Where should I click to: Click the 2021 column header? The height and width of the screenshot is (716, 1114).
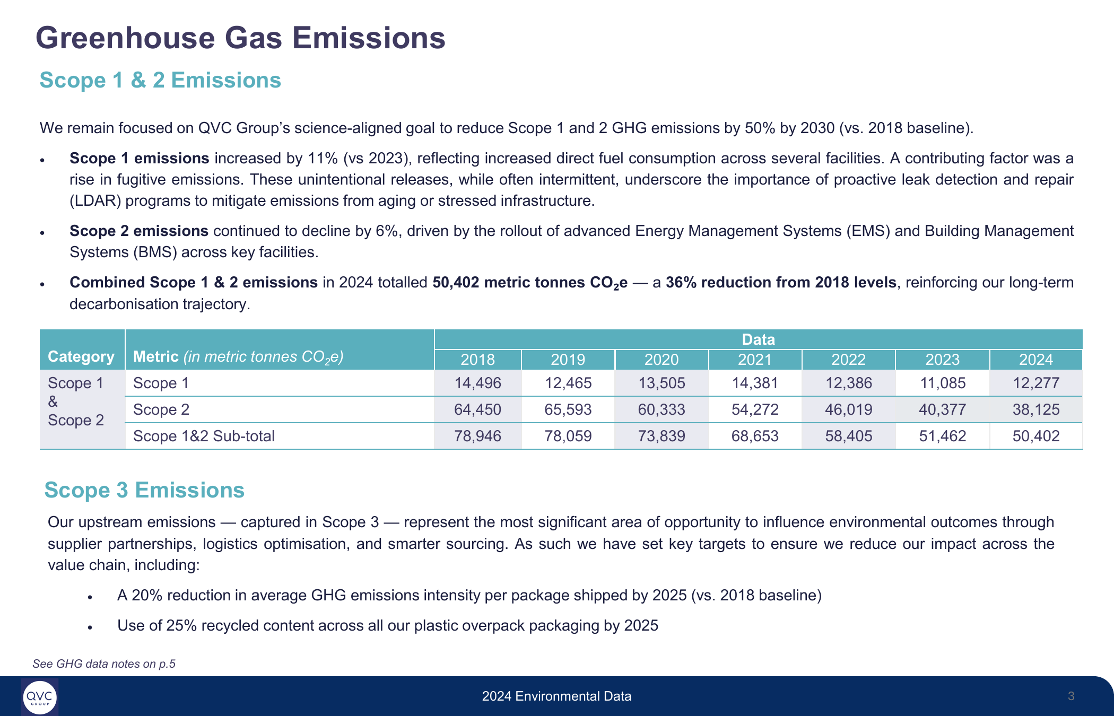[x=755, y=360]
